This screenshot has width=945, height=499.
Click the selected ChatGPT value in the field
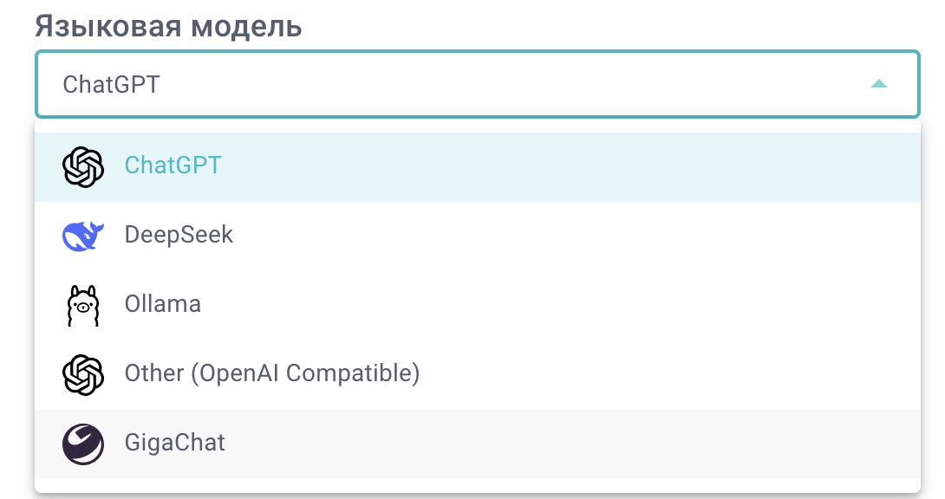[112, 85]
